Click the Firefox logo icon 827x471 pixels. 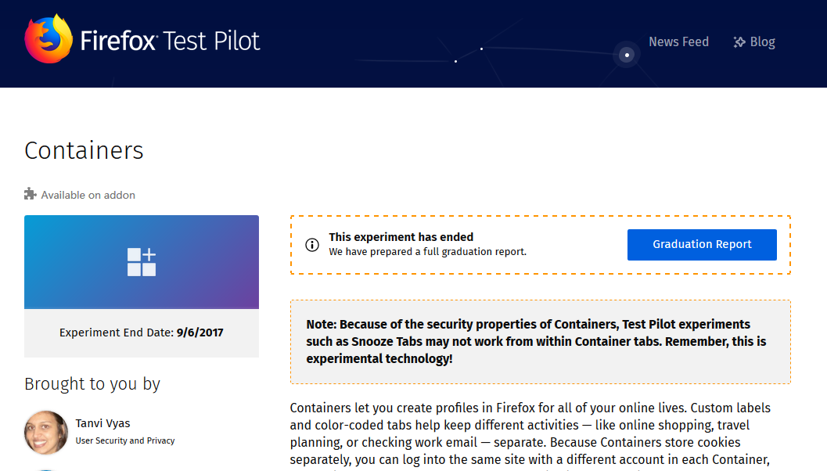click(x=49, y=40)
